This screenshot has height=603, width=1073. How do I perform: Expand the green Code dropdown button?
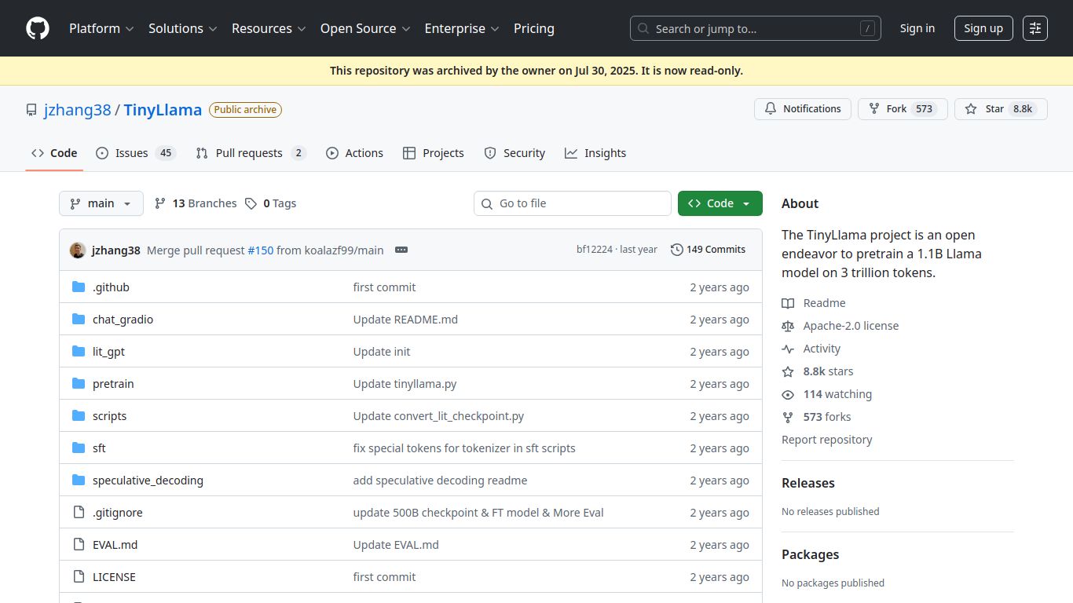(x=720, y=203)
